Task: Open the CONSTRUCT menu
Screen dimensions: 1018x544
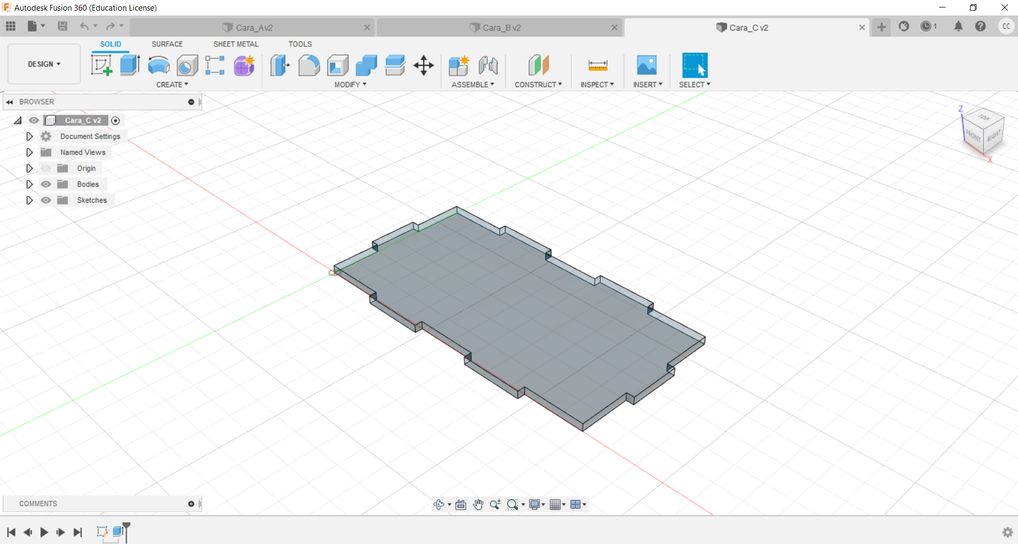Action: (538, 85)
